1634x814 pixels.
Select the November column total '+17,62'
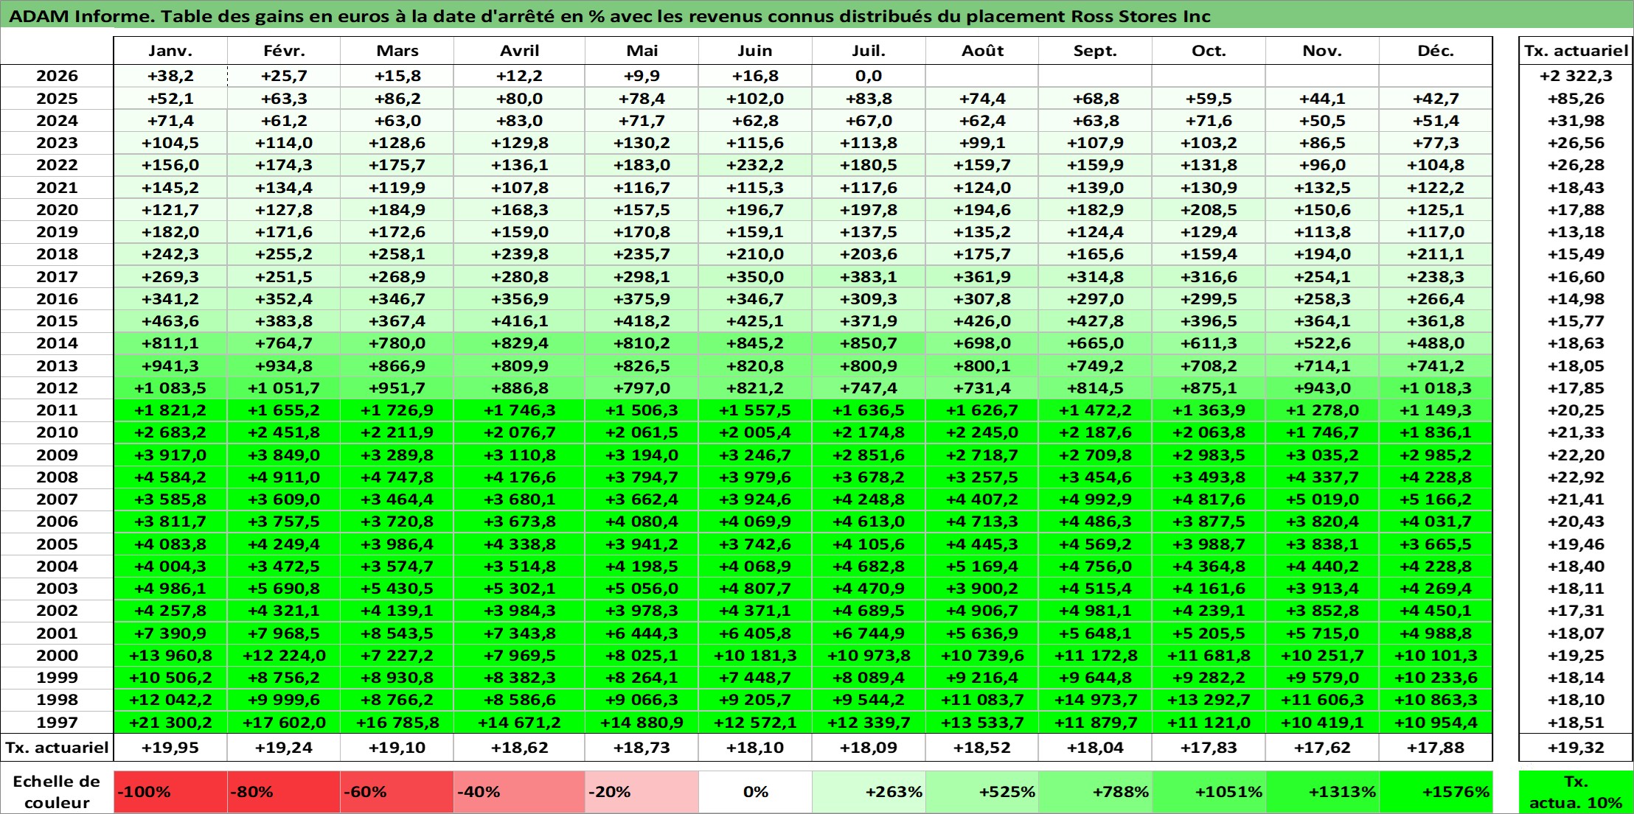(x=1322, y=748)
